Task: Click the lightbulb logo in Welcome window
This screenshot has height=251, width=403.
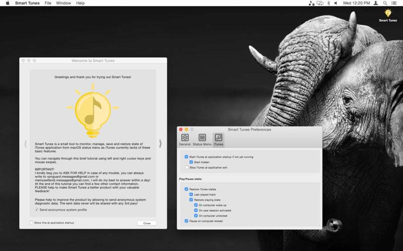Action: tap(93, 110)
